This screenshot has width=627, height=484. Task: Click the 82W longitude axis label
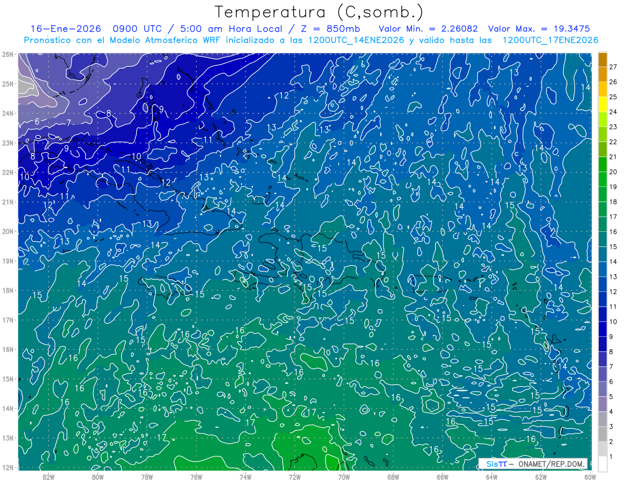coord(49,477)
